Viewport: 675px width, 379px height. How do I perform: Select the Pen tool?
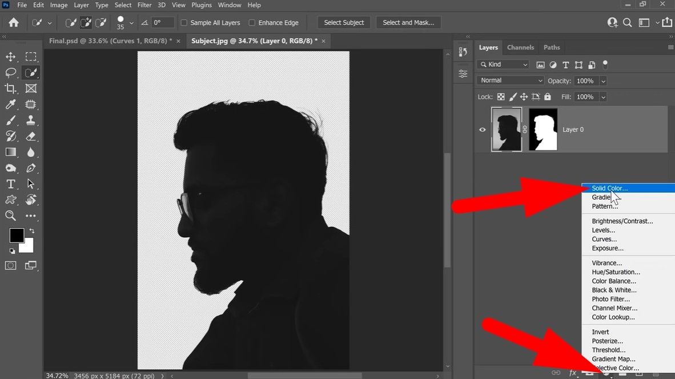31,168
